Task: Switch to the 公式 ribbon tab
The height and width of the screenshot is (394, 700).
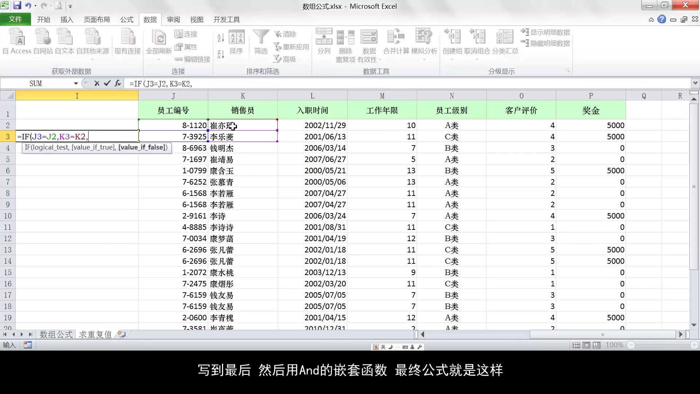Action: point(127,19)
